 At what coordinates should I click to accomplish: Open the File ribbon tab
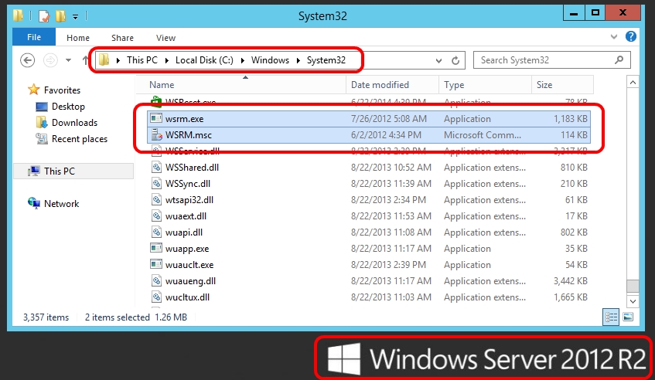coord(34,37)
